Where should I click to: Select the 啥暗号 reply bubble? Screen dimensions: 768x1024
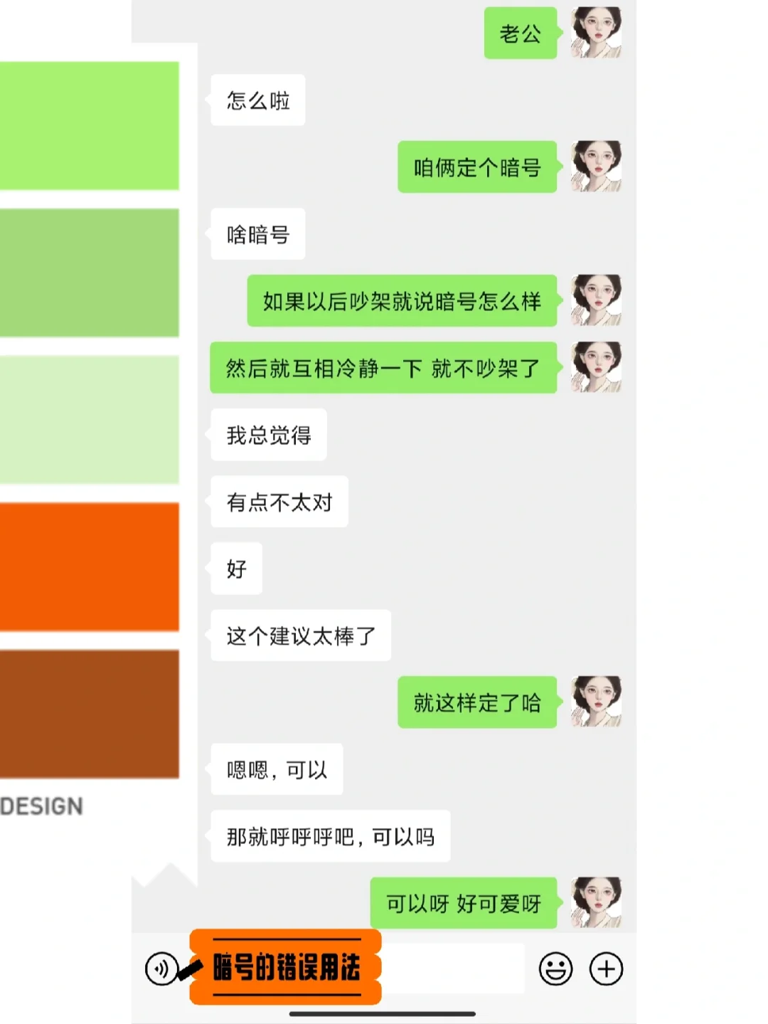[258, 234]
